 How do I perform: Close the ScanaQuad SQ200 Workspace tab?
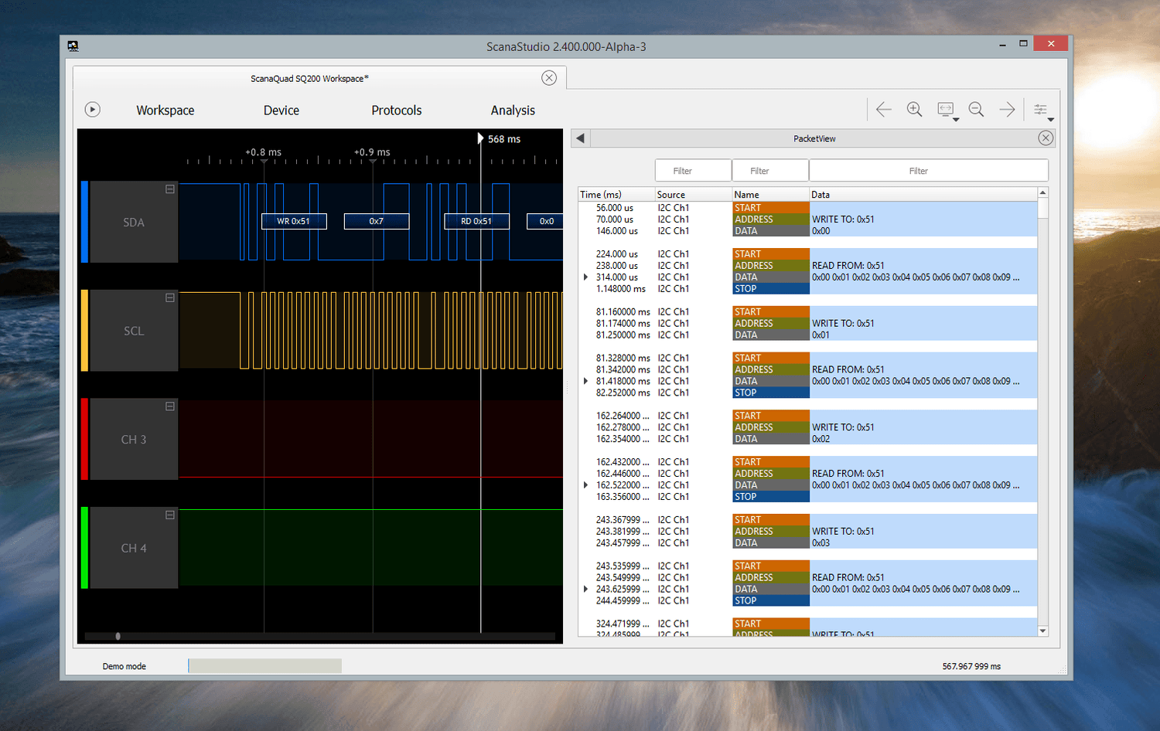pyautogui.click(x=549, y=78)
